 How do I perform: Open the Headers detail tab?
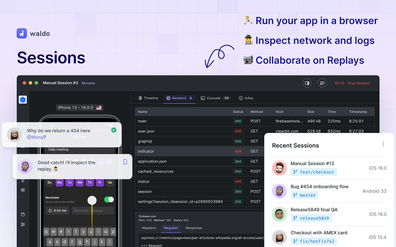point(149,228)
